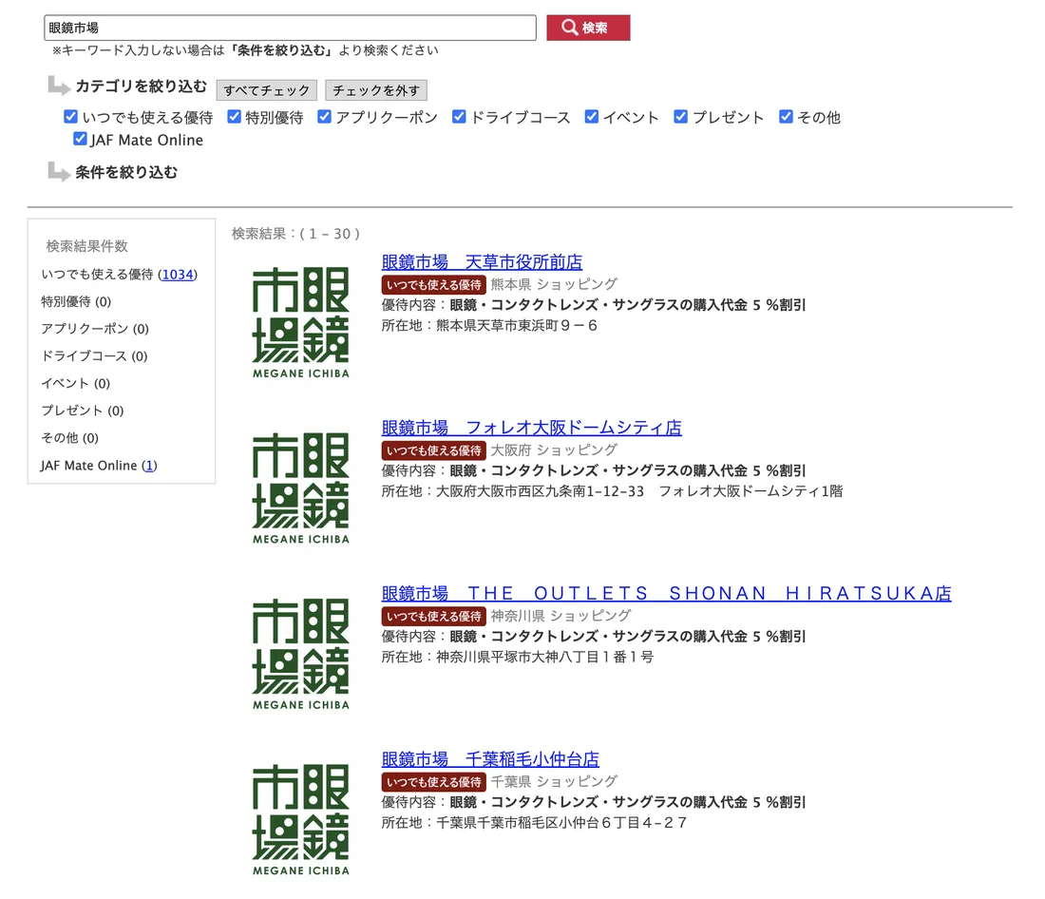Click 神奈川県 ショッピング category text

(x=561, y=616)
